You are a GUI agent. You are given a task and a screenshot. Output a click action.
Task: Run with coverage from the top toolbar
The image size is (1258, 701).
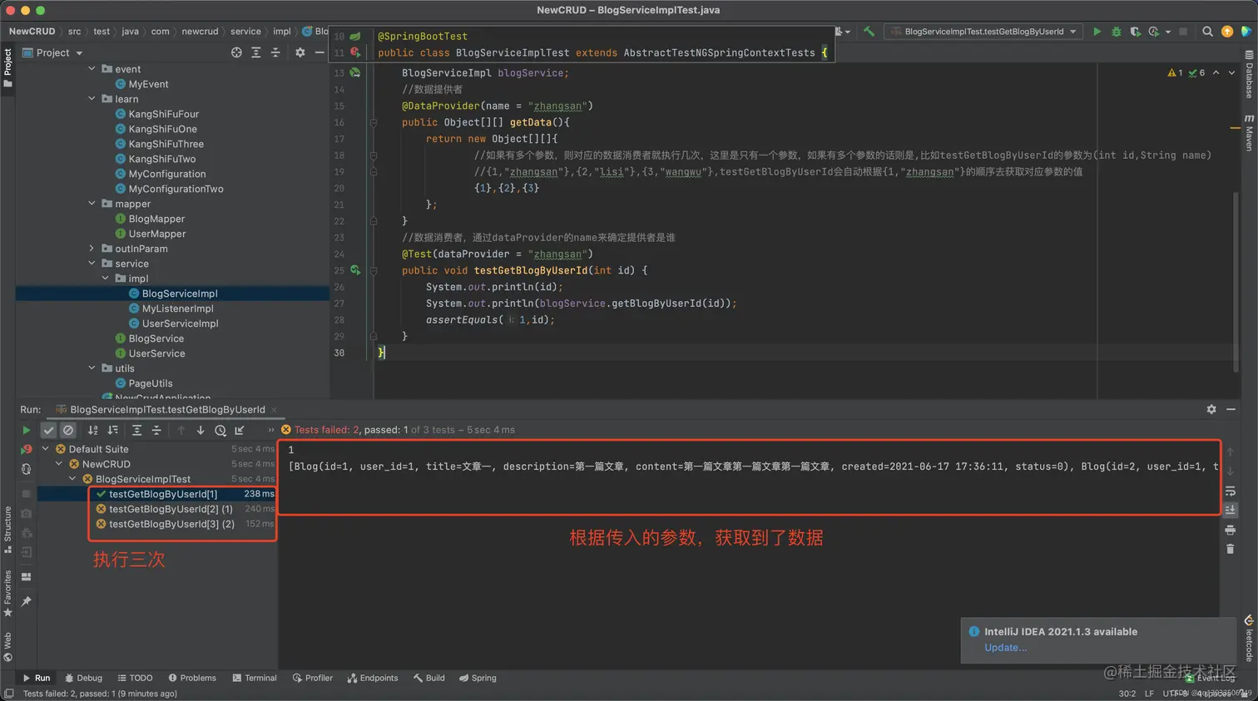pyautogui.click(x=1135, y=32)
